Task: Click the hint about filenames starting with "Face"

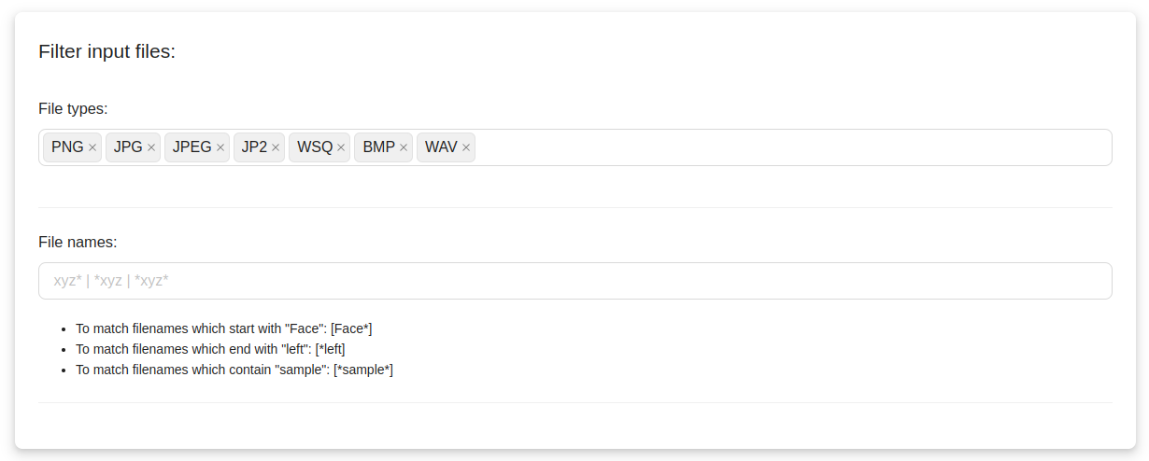Action: tap(223, 328)
